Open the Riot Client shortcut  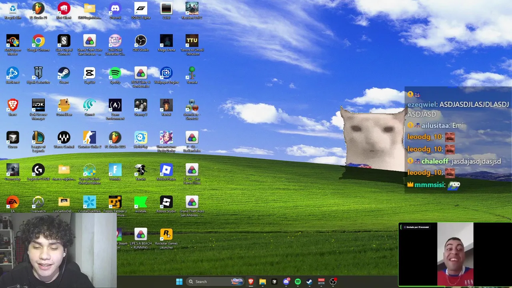(x=64, y=11)
